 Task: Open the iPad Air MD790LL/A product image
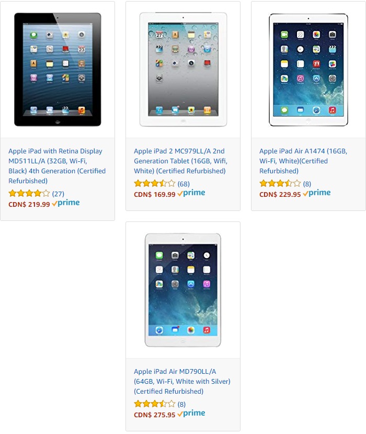tap(183, 290)
